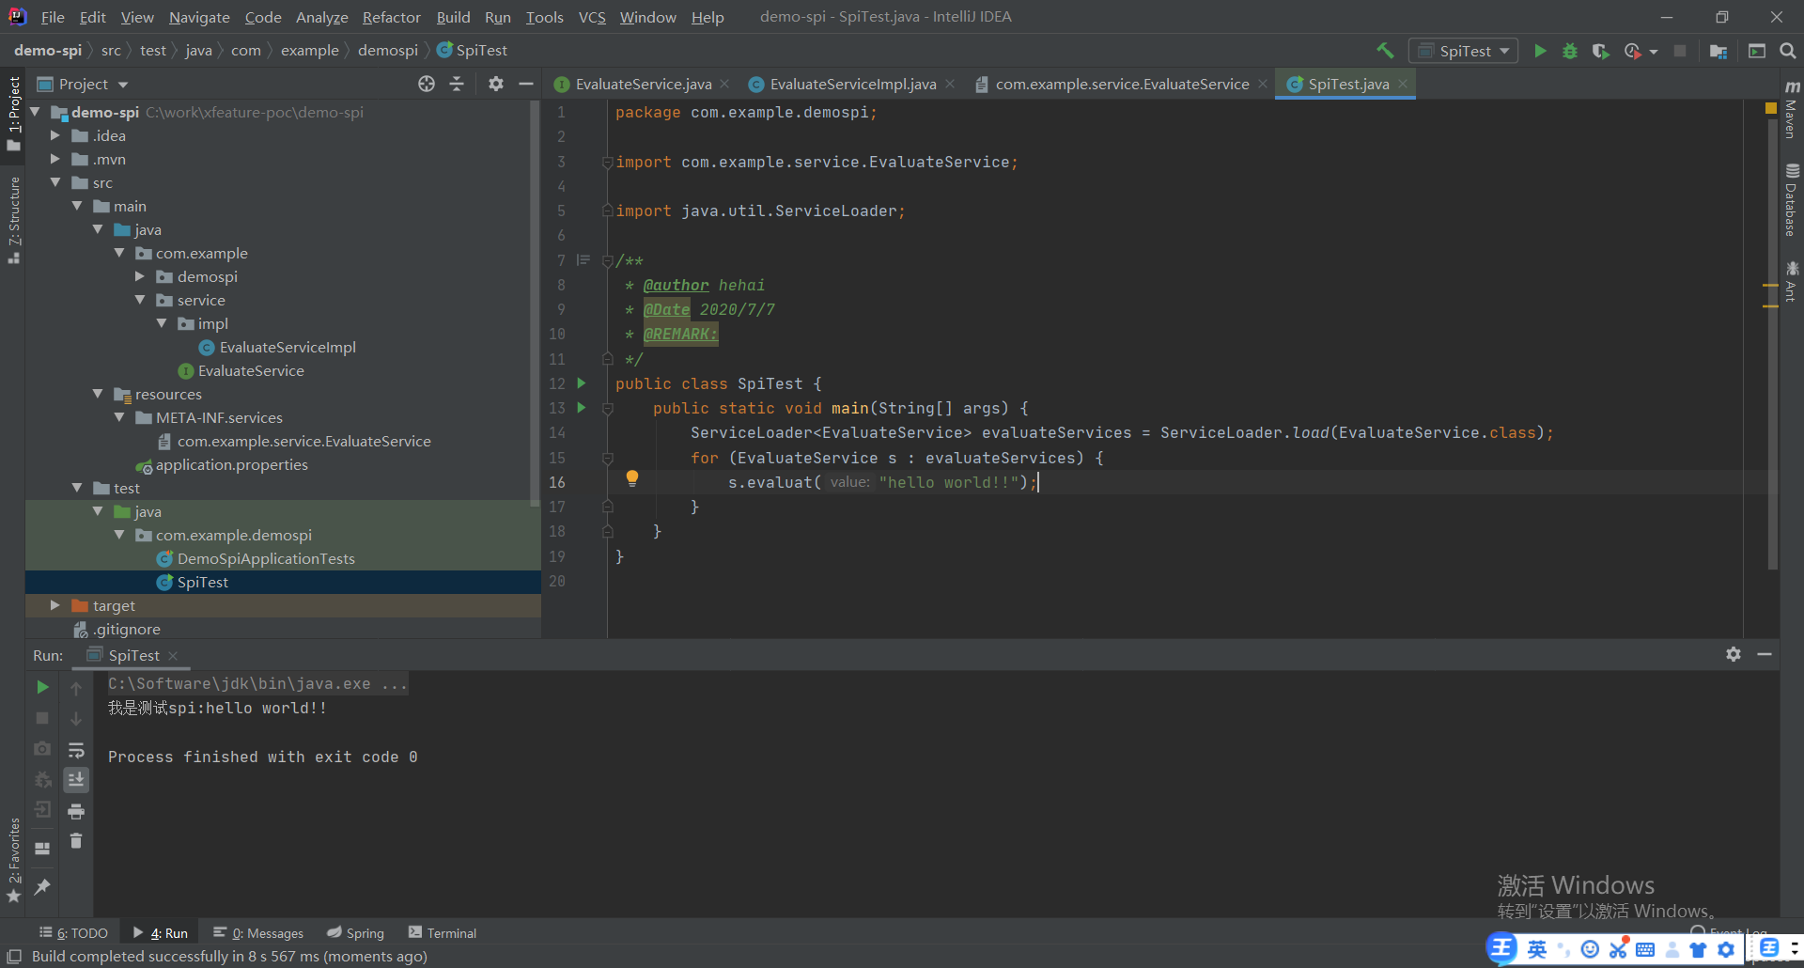Image resolution: width=1804 pixels, height=968 pixels.
Task: Click the Build project hammer icon
Action: [1385, 51]
